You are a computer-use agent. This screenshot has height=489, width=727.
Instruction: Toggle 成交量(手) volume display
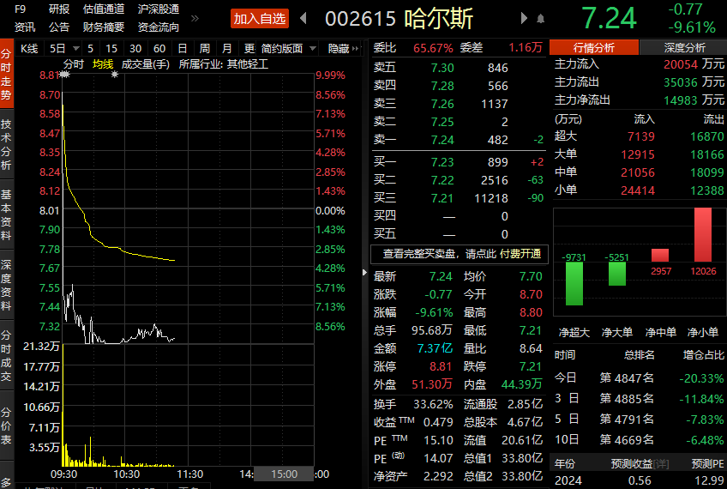(x=146, y=64)
